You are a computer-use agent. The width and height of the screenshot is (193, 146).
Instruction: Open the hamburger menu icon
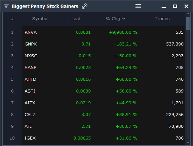[x=138, y=6]
